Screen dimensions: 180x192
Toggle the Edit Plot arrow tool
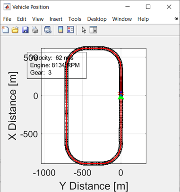coord(84,30)
